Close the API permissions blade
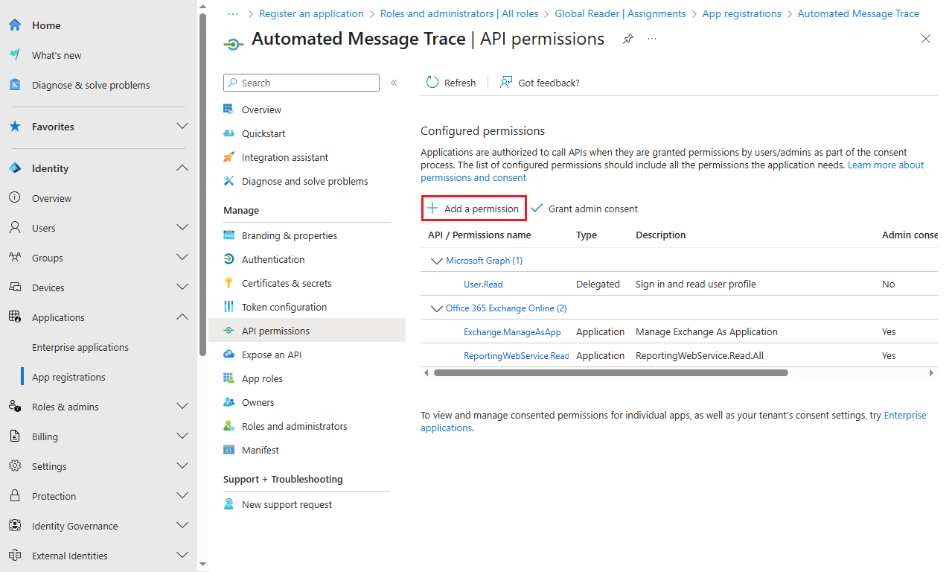 tap(926, 39)
